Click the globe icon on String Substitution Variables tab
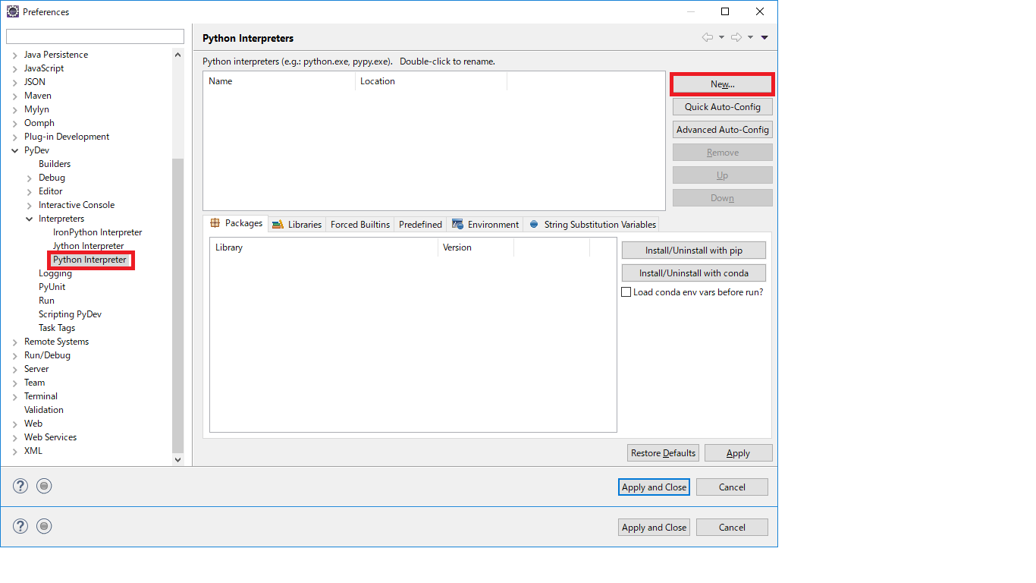This screenshot has height=583, width=1036. 533,224
